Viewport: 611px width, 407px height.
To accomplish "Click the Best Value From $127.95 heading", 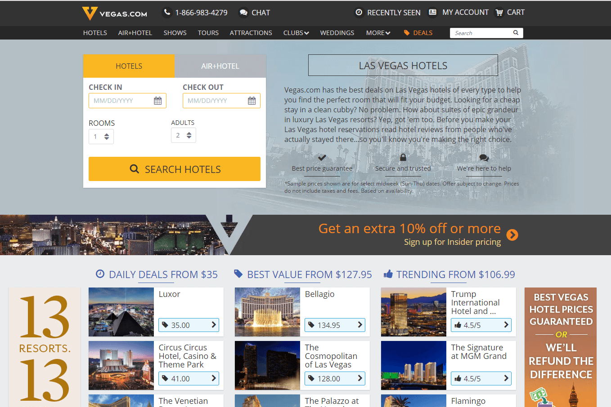I will (x=310, y=274).
